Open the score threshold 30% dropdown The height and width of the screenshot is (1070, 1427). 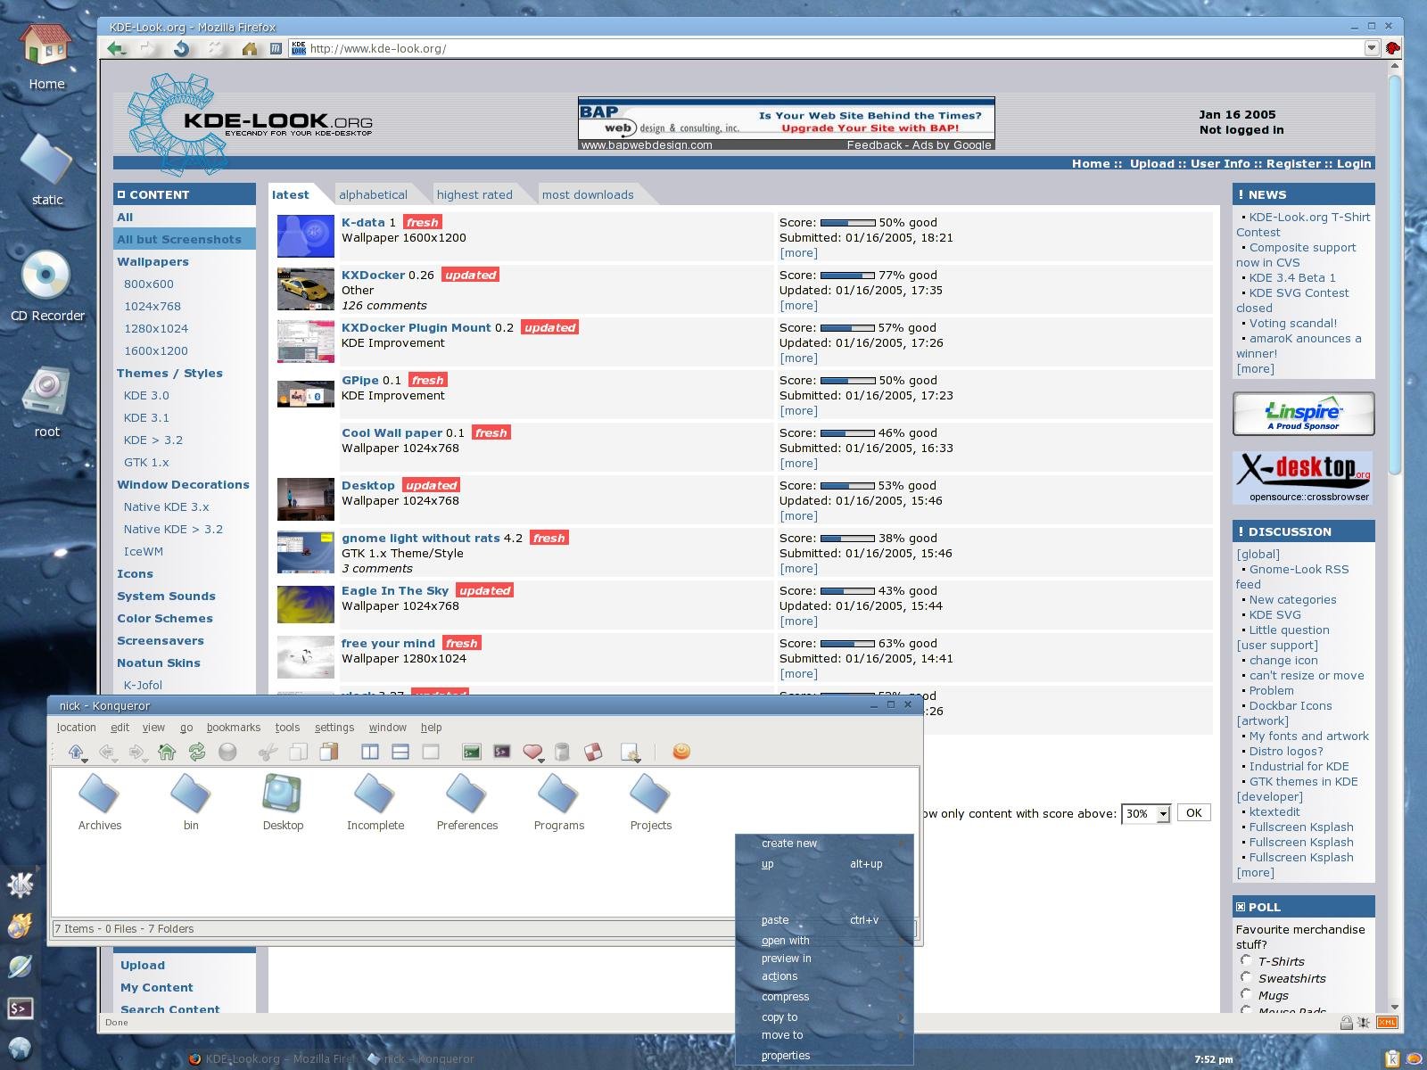click(x=1146, y=813)
